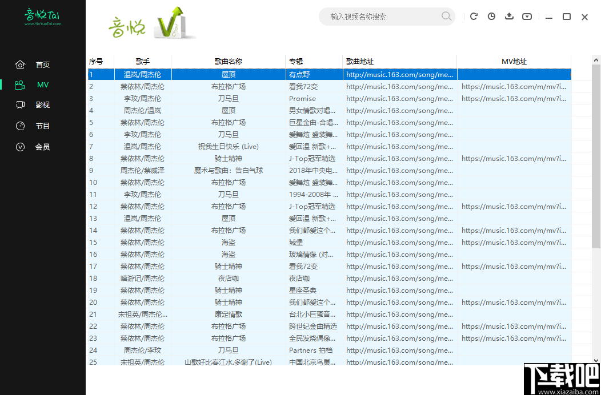Select the 祝我生日快乐 (Live) song cell
Image resolution: width=601 pixels, height=395 pixels.
[x=229, y=146]
